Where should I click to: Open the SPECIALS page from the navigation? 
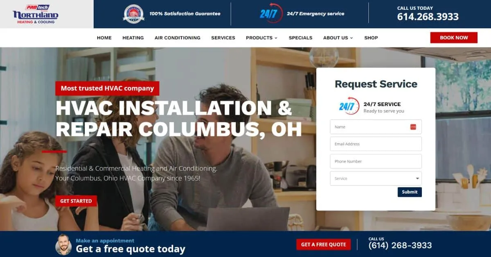(301, 38)
